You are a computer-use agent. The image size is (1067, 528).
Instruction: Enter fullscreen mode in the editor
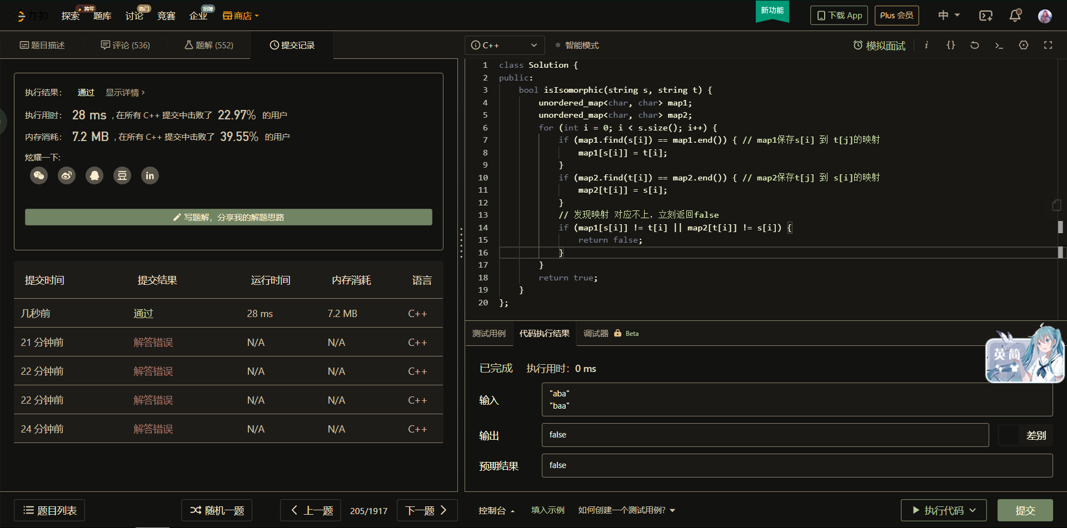(x=1048, y=46)
